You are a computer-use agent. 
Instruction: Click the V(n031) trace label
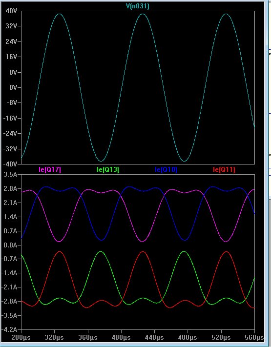tap(138, 6)
